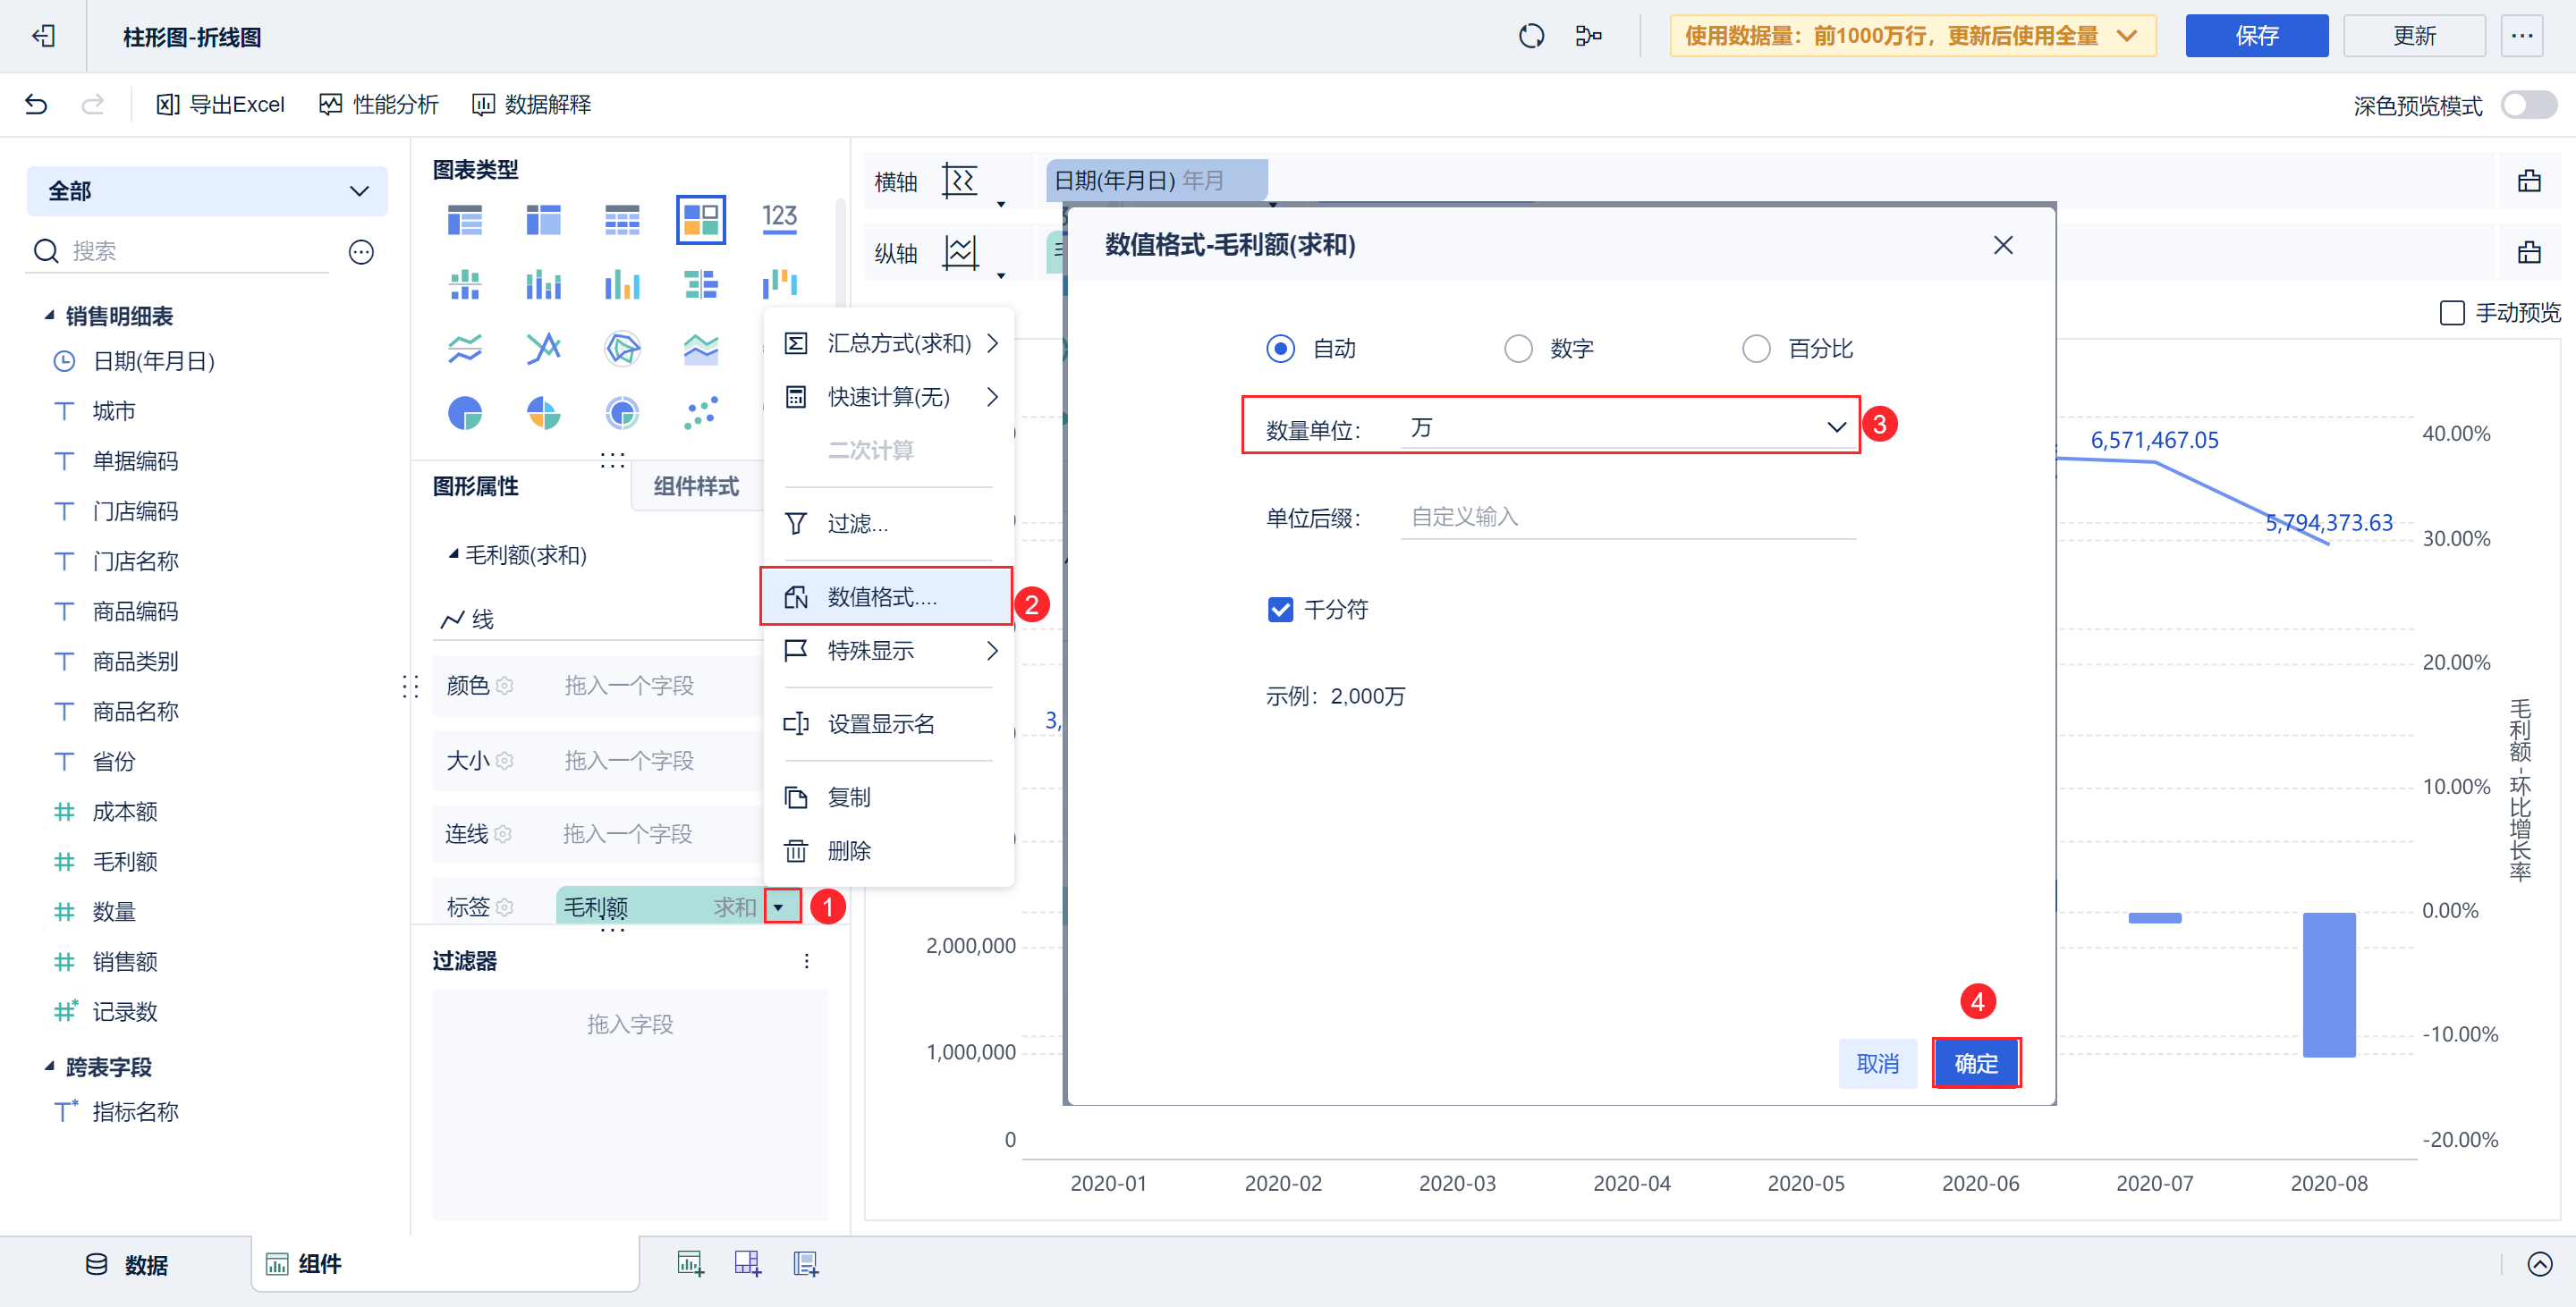Click the 确定 button in the dialog
This screenshot has height=1307, width=2576.
click(1975, 1063)
